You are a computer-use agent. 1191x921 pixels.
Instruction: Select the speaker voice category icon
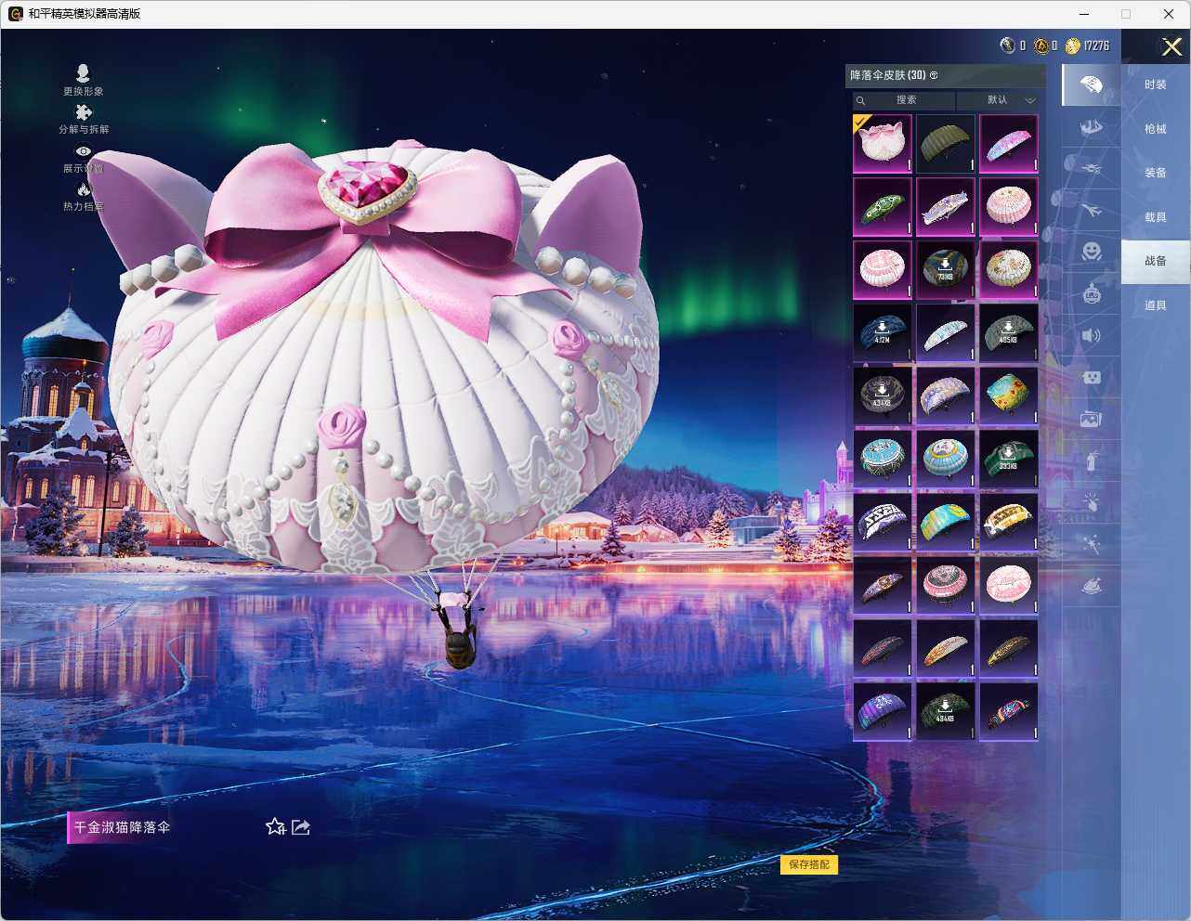[1091, 336]
